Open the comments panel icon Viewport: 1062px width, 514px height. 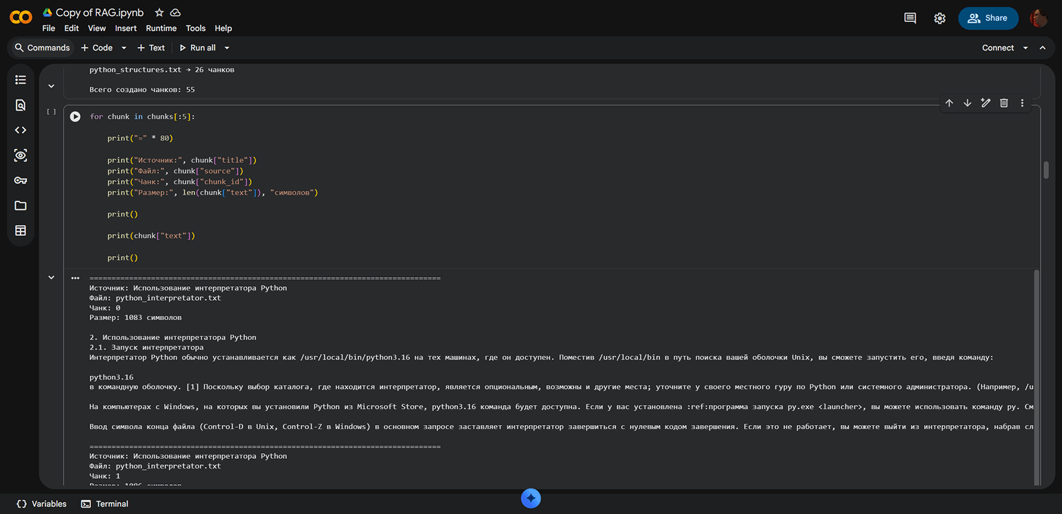click(910, 18)
